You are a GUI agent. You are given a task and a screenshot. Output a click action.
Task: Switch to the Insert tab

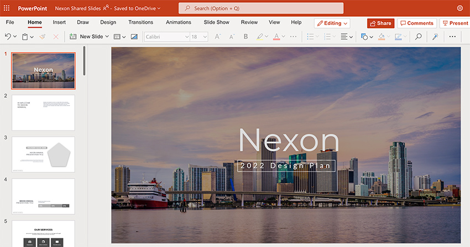[x=59, y=22]
